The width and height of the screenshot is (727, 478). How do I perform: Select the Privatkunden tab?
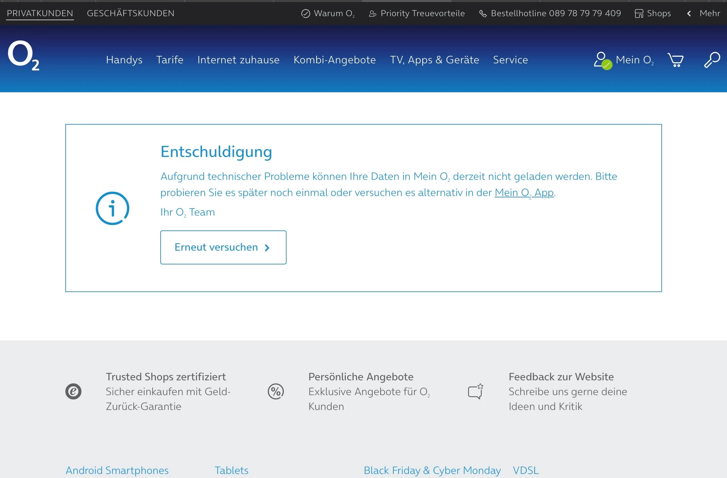point(40,13)
